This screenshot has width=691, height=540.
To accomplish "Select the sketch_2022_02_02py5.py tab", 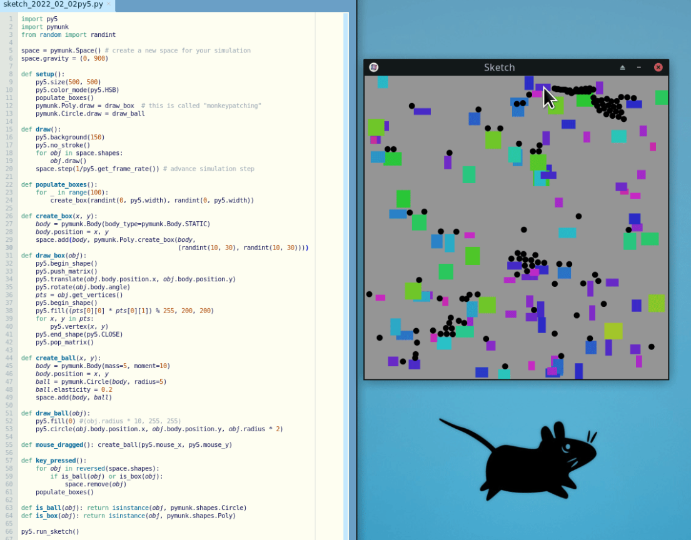I will (x=53, y=4).
